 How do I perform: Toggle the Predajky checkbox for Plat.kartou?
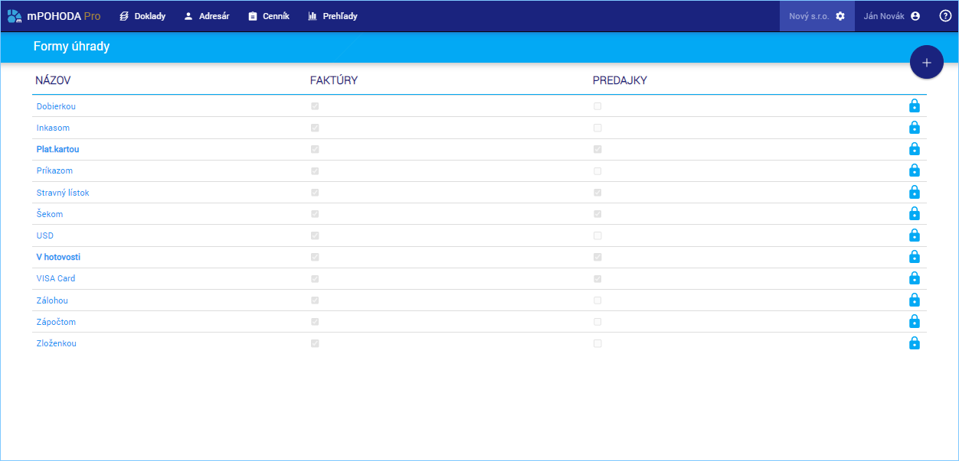tap(597, 149)
